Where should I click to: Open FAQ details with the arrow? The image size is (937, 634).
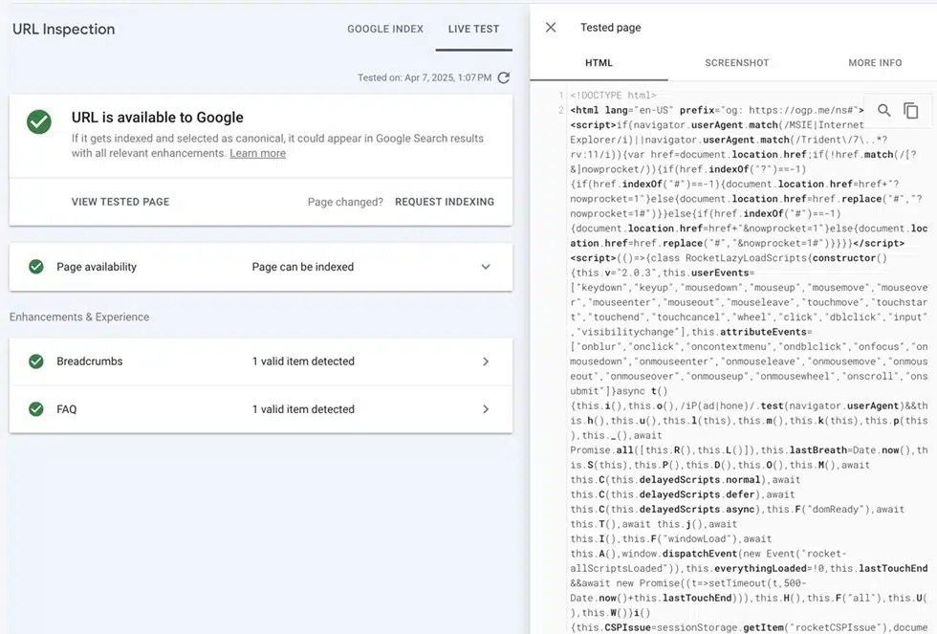coord(485,409)
